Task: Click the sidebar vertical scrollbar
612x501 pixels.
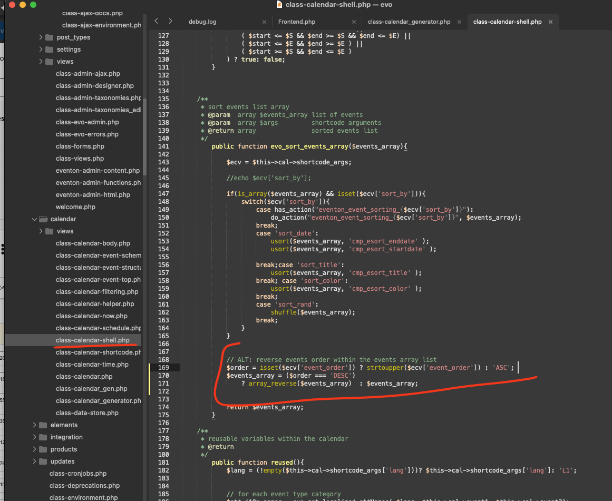Action: [x=144, y=105]
